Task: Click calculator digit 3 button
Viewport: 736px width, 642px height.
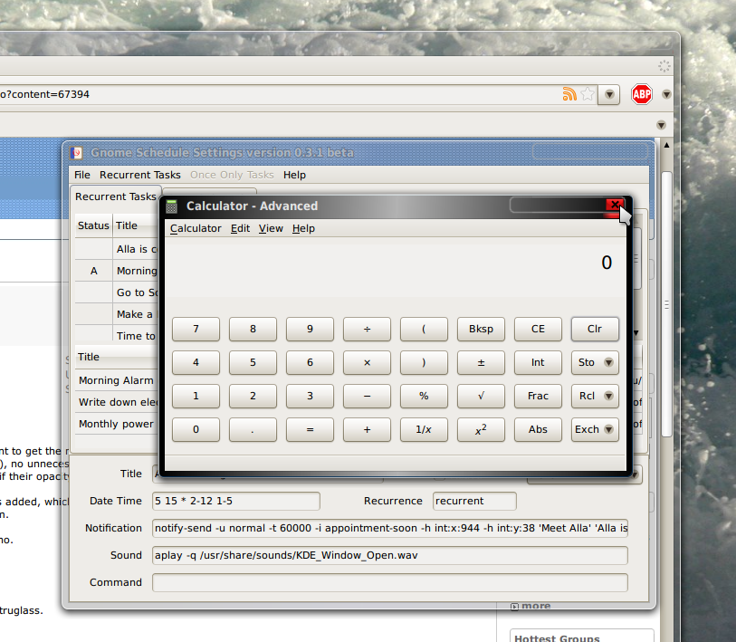Action: (x=310, y=396)
